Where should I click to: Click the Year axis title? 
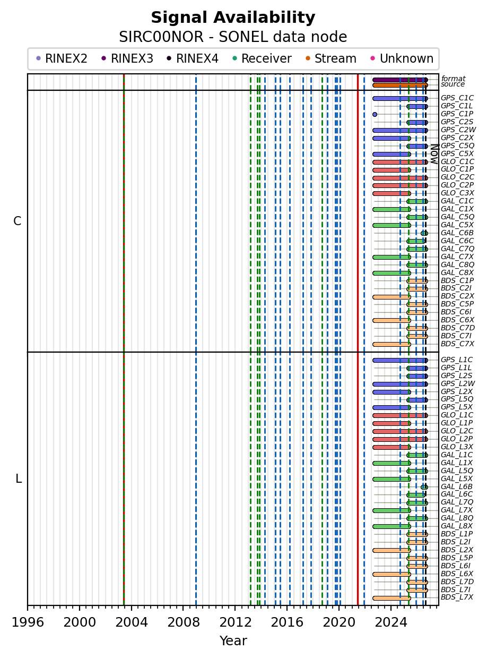233,641
